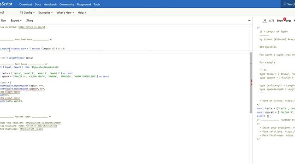Open the More Challenges tsch.js.org link
295x166 pixels.
(x=31, y=129)
